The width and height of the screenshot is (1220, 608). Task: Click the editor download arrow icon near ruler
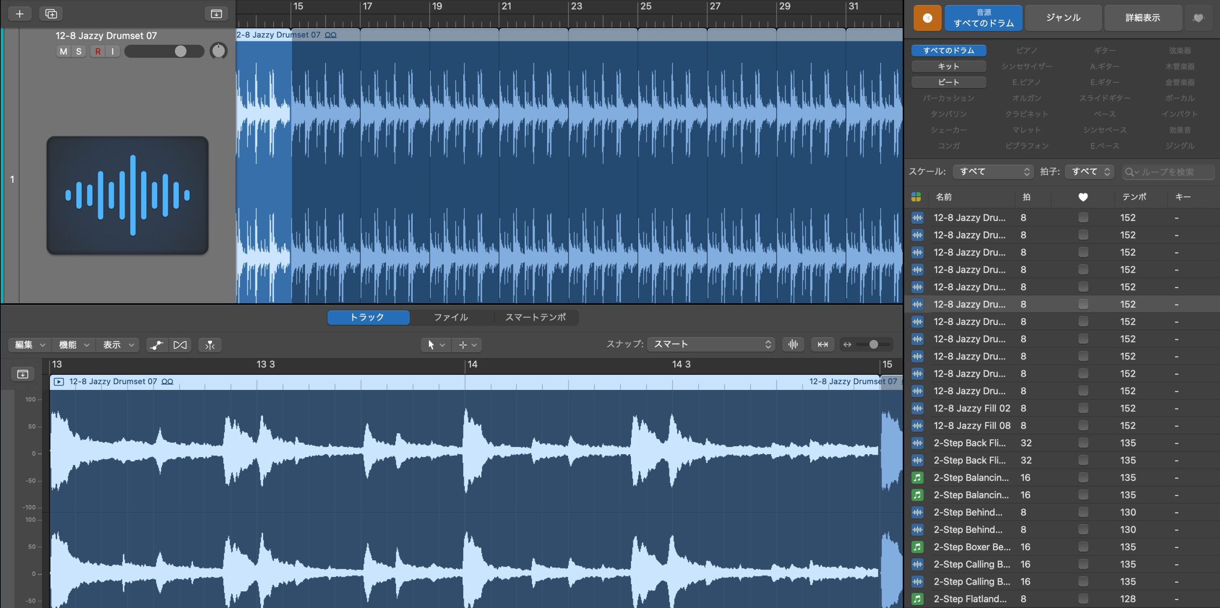click(22, 374)
